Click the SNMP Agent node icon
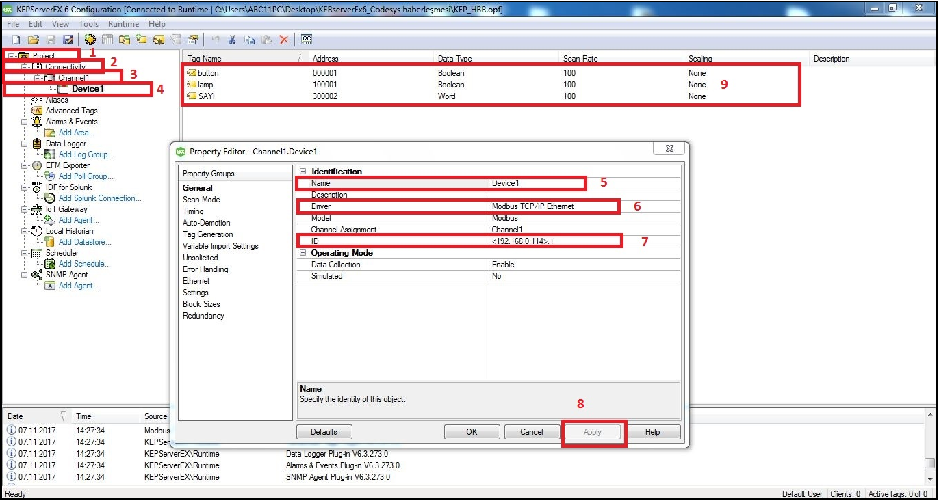939x501 pixels. (37, 275)
